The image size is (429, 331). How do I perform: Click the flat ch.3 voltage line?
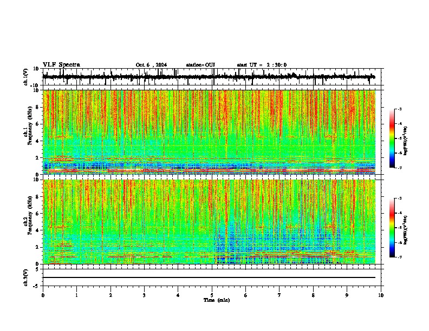click(x=209, y=277)
